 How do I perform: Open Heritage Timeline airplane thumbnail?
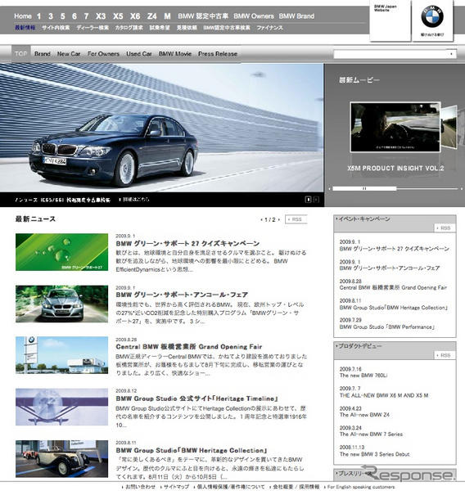pyautogui.click(x=61, y=407)
